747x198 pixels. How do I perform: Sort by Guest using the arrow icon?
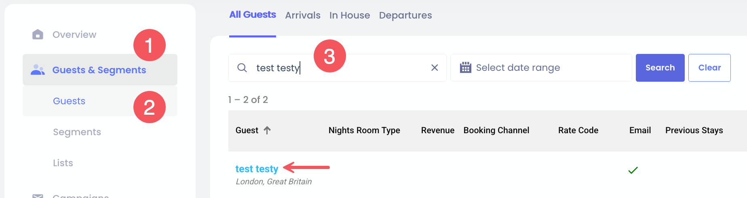coord(267,130)
